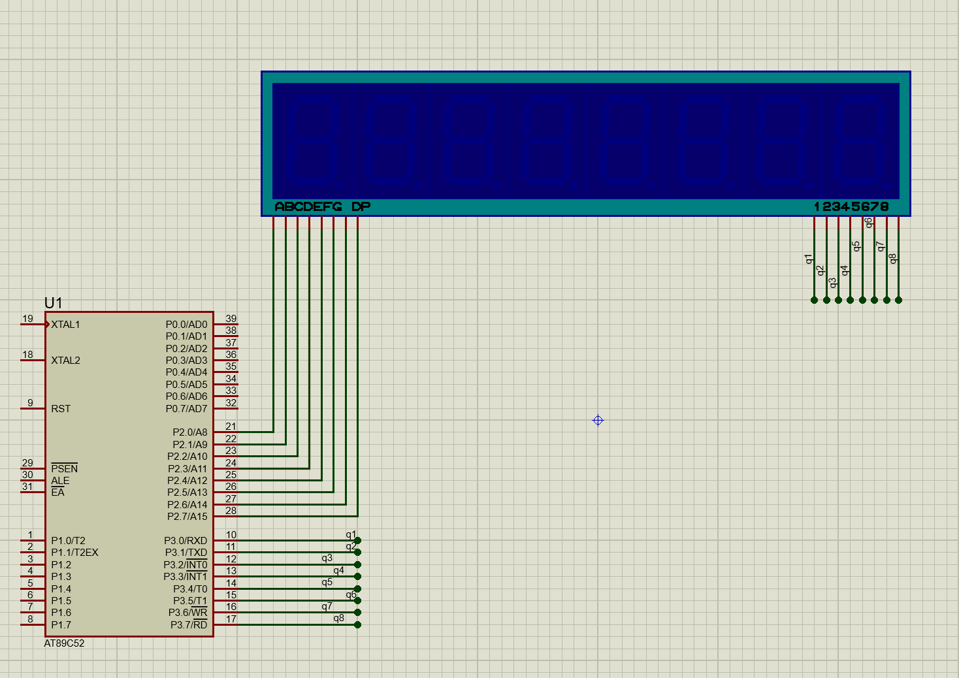Click the wire terminal dot at P3.0/RXD wire end
959x678 pixels.
[x=357, y=541]
